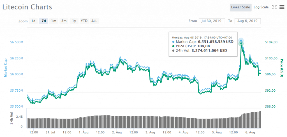Image resolution: width=287 pixels, height=137 pixels.
Task: Choose the 1y zoom option
Action: click(74, 21)
